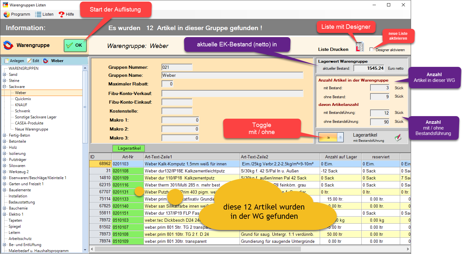Image resolution: width=462 pixels, height=254 pixels.
Task: Click the Art-Text-Zeile1 column header
Action: [192, 157]
